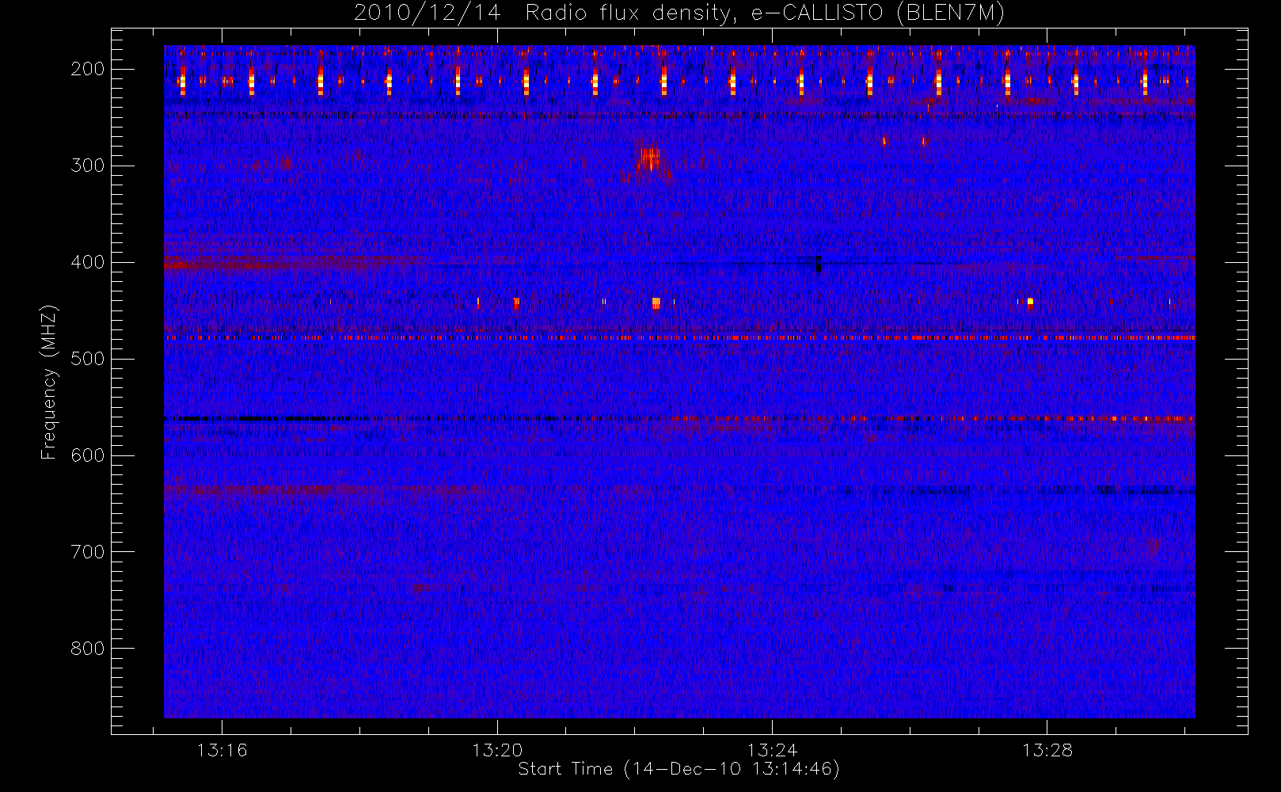Image resolution: width=1281 pixels, height=792 pixels.
Task: Select the 500 frequency tick label
Action: pyautogui.click(x=88, y=359)
